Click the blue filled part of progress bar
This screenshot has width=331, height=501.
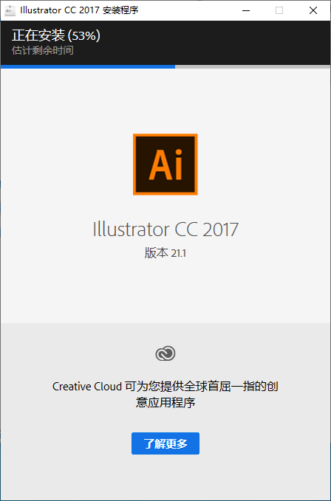pos(88,67)
